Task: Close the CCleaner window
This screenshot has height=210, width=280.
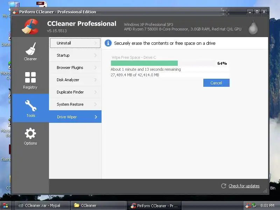Action: coord(264,12)
